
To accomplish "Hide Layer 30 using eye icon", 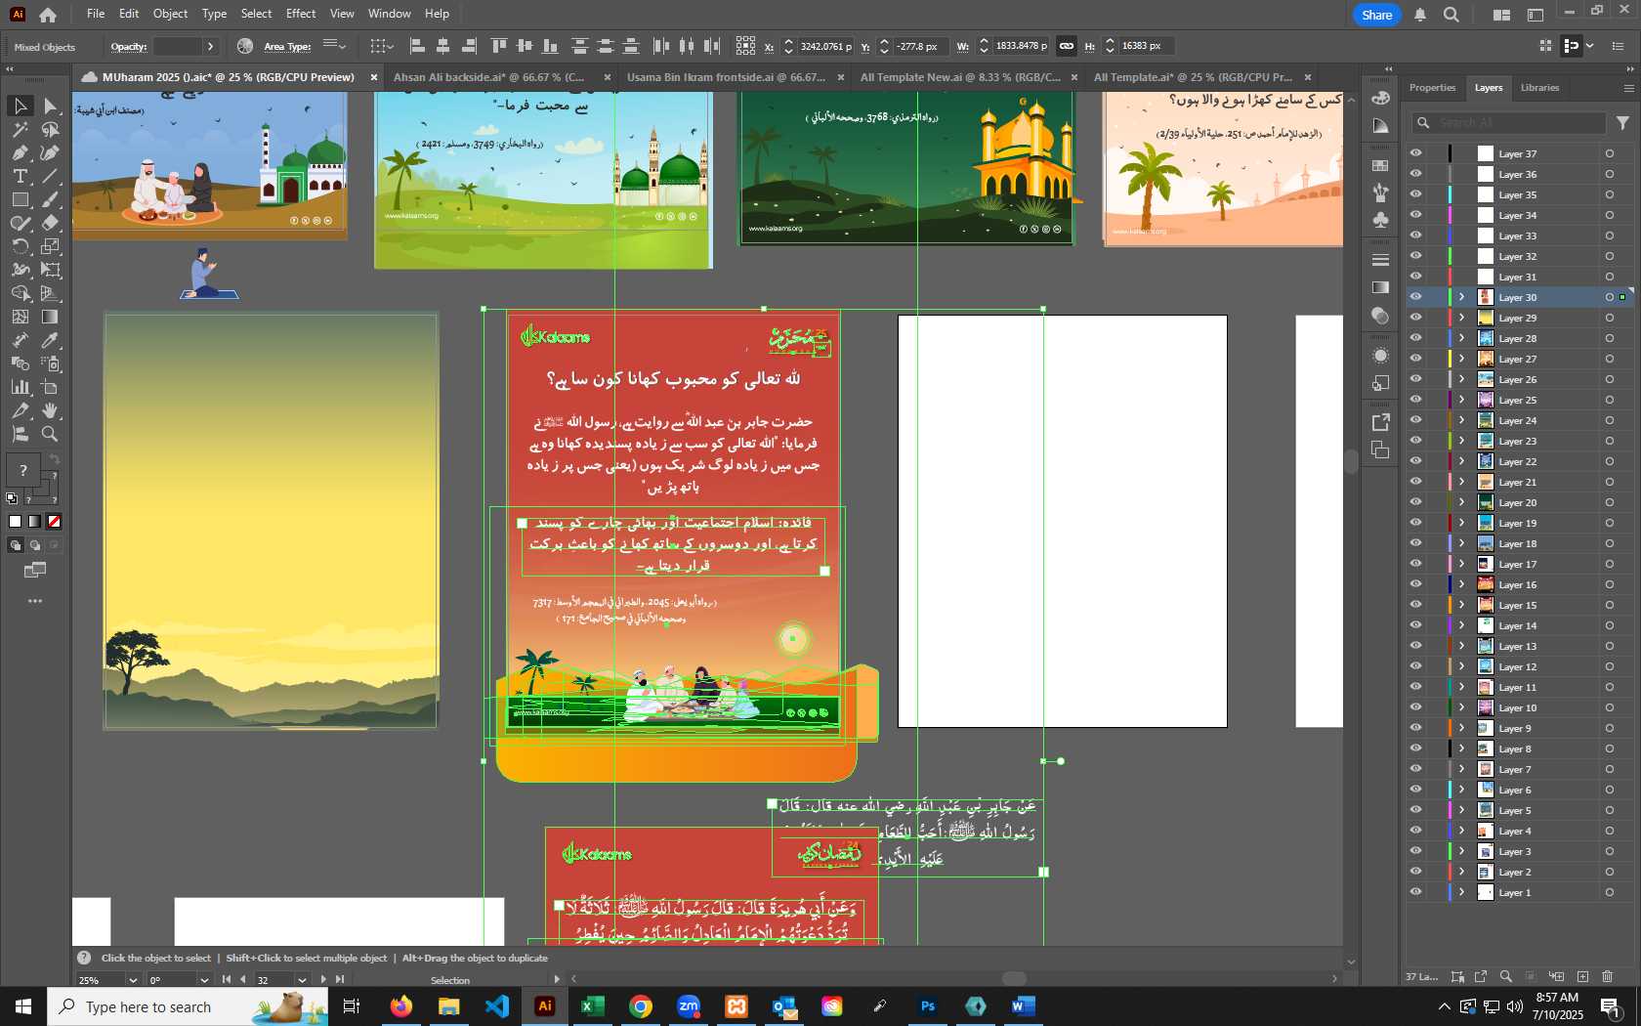I will [x=1415, y=297].
